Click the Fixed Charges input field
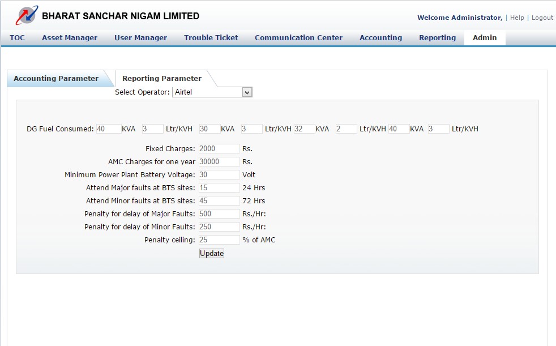The image size is (556, 346). pos(219,148)
